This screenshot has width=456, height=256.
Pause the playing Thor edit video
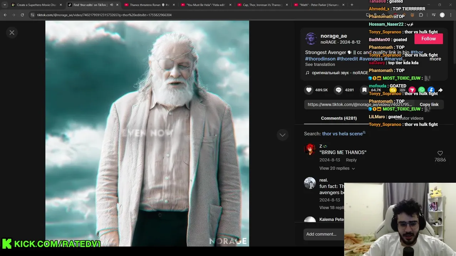pos(147,133)
